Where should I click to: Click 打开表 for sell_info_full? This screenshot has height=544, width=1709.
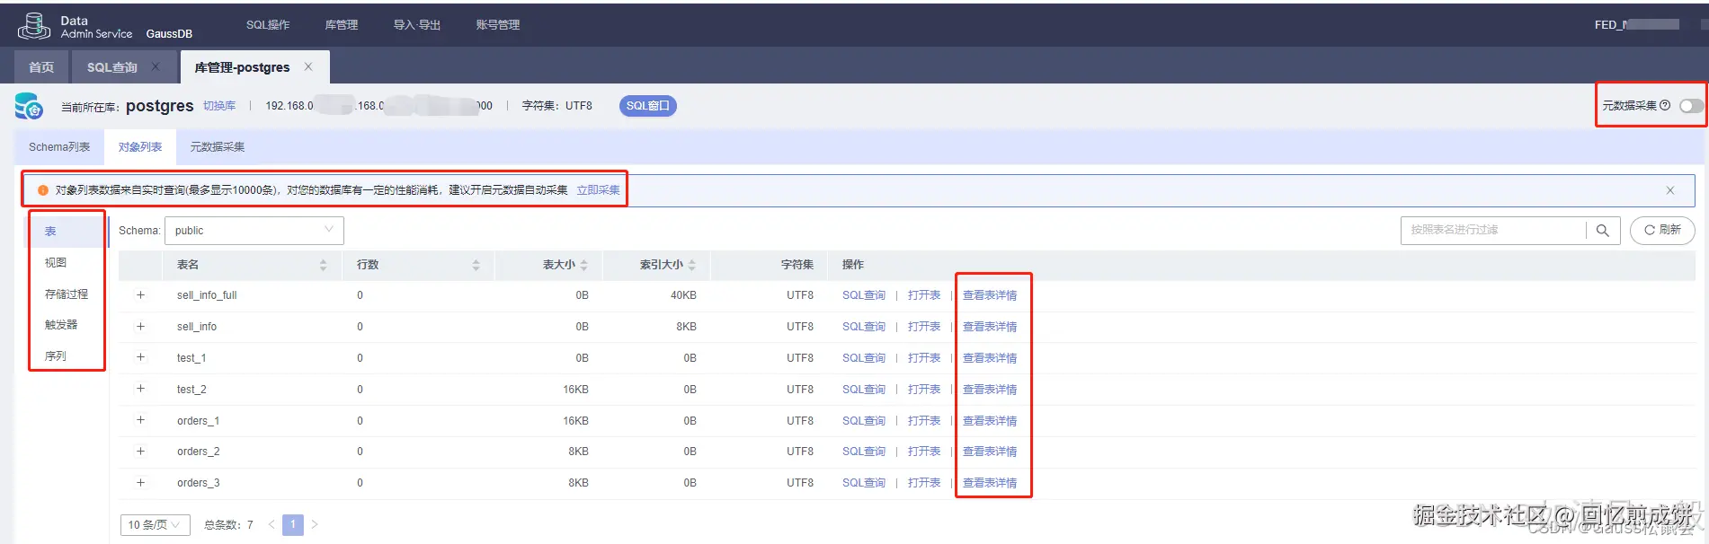click(x=924, y=295)
